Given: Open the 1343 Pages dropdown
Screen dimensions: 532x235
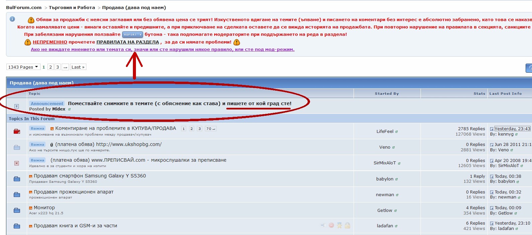Looking at the screenshot, I should coord(23,67).
